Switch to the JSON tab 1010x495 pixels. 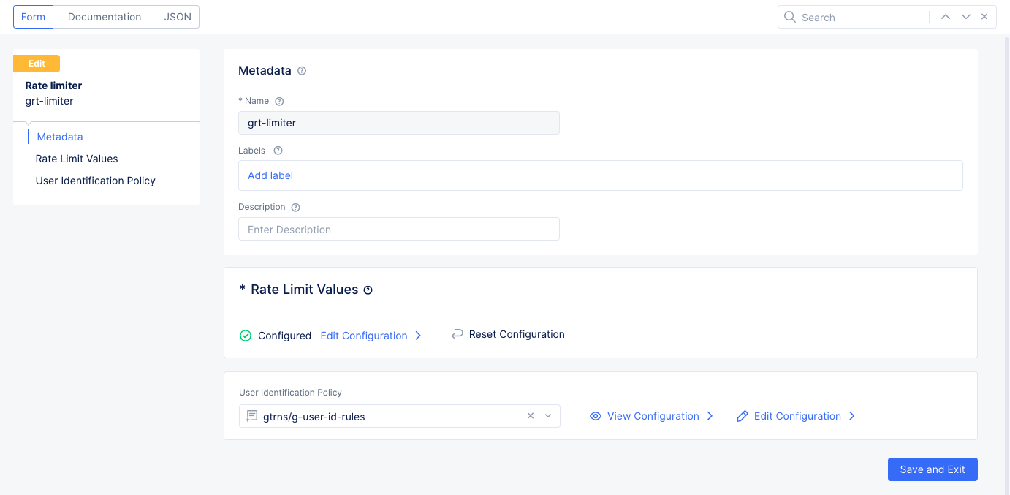click(x=178, y=17)
